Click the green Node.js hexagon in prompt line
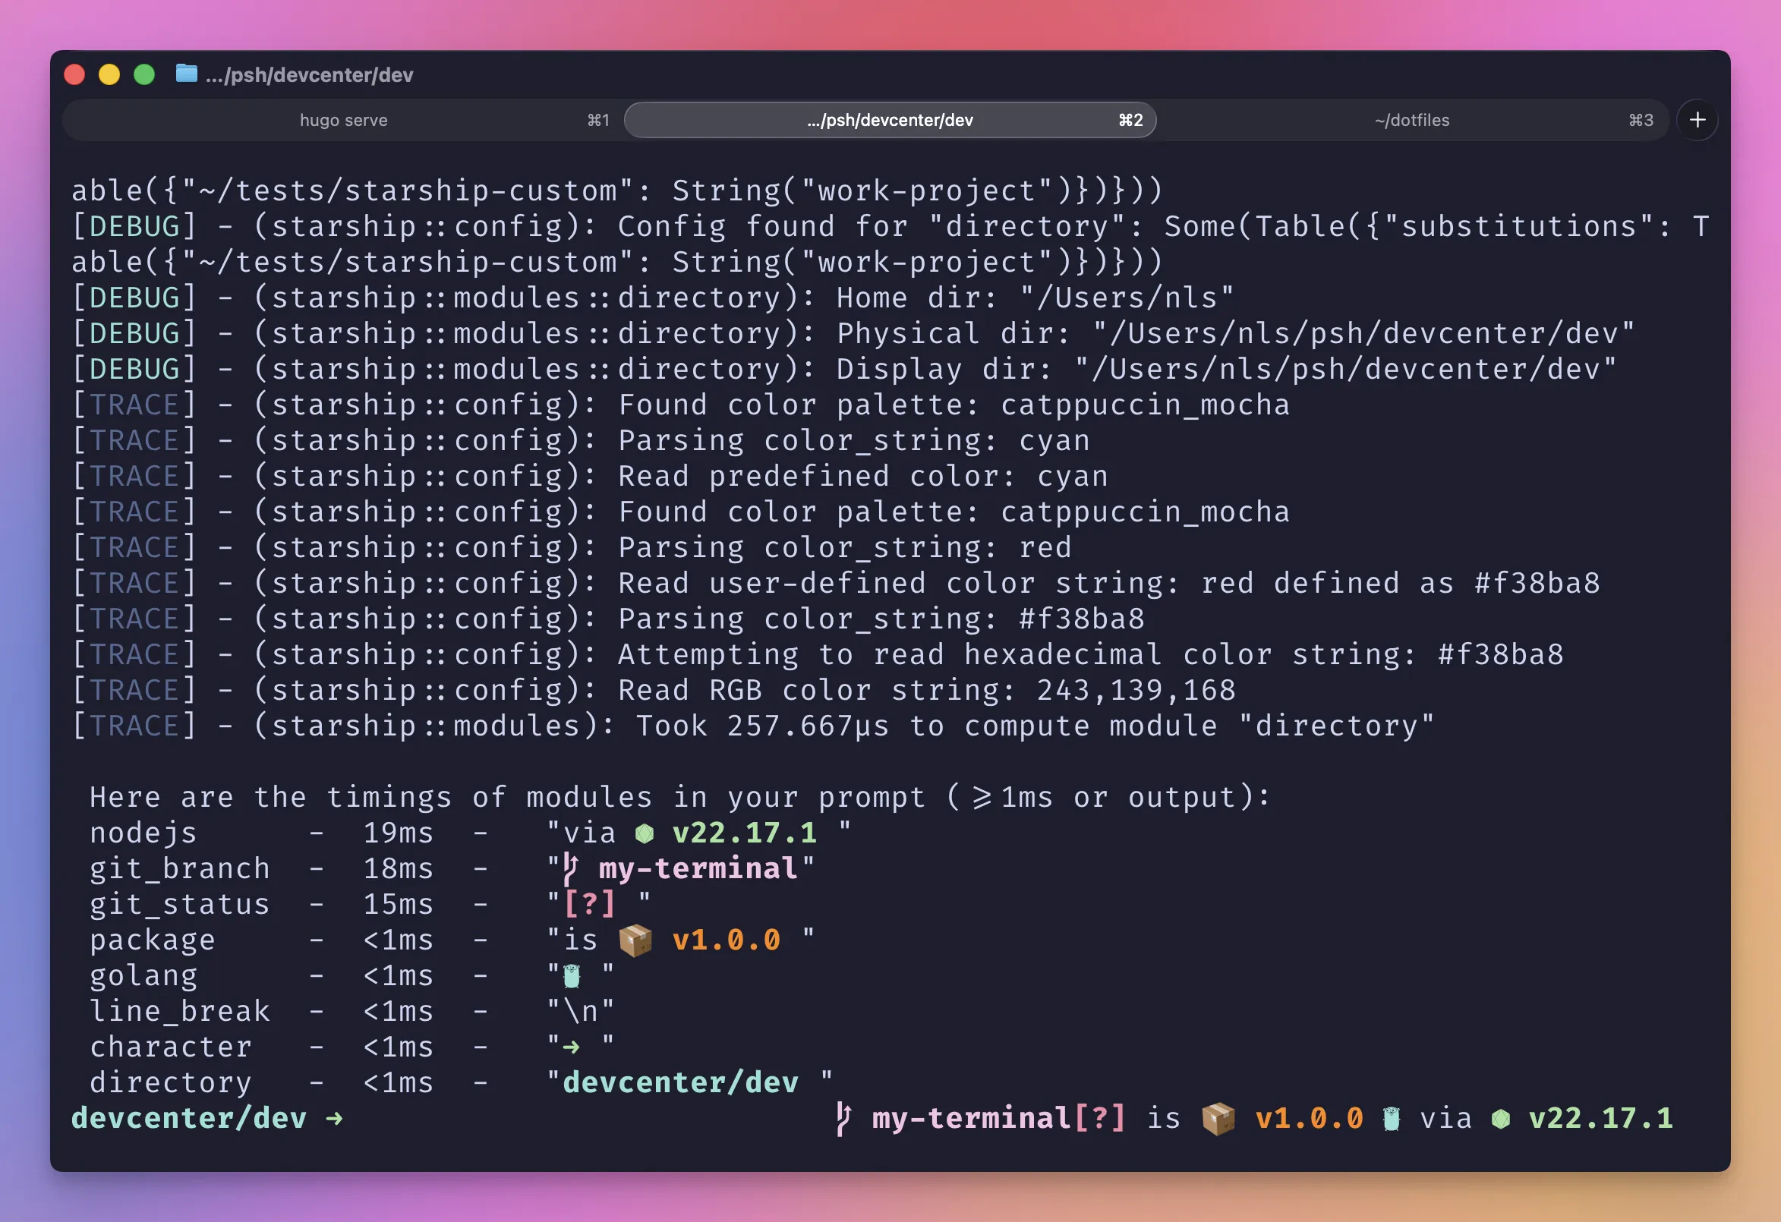The height and width of the screenshot is (1222, 1781). [x=1501, y=1119]
